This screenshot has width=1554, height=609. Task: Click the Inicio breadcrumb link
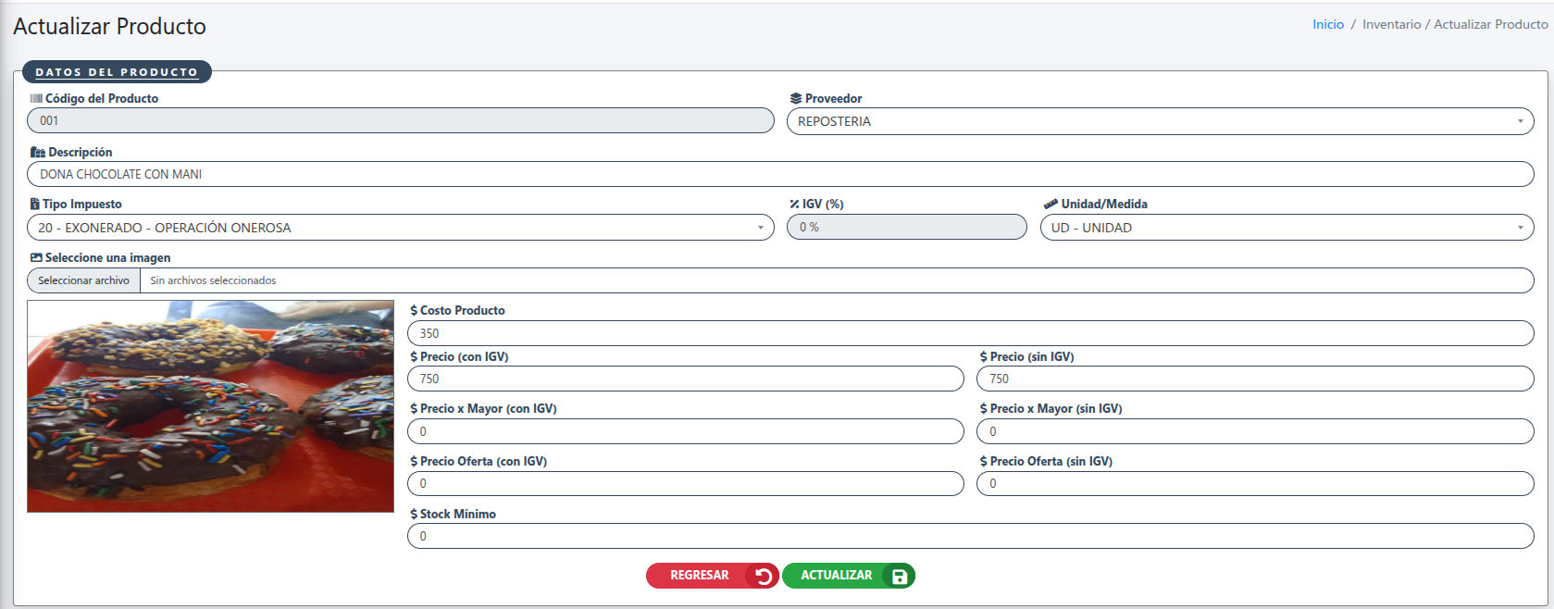point(1328,24)
